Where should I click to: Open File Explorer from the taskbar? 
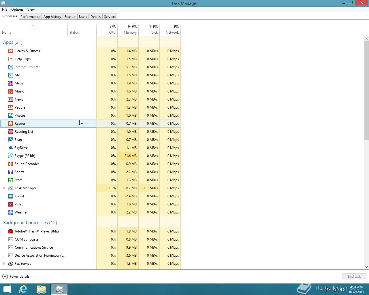coord(41,289)
